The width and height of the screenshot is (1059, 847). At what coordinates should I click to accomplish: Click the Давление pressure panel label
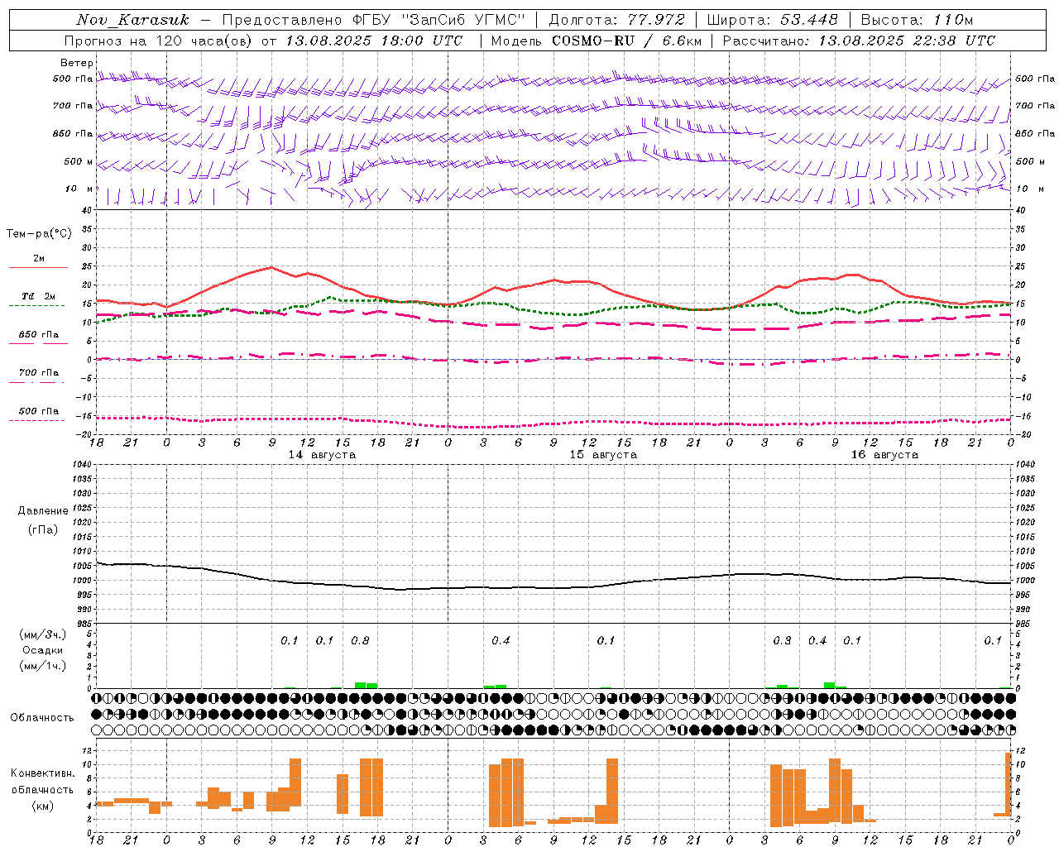[x=43, y=511]
